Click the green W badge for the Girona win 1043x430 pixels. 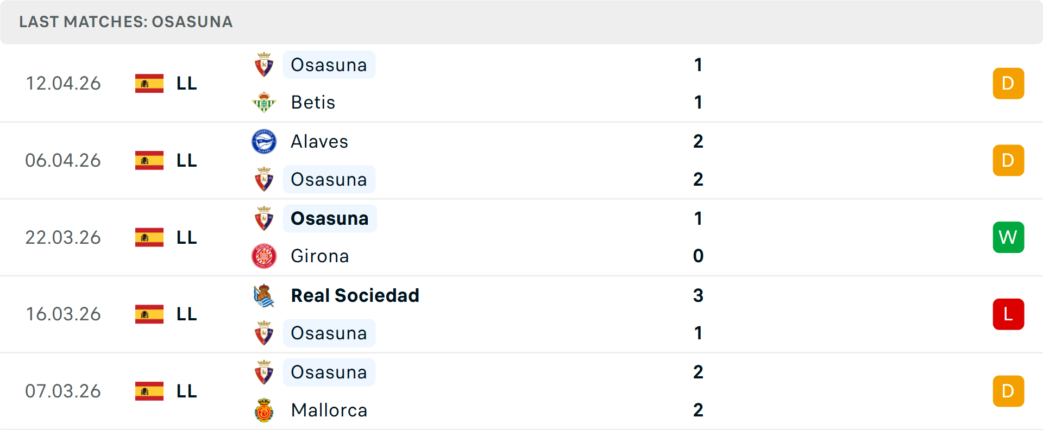tap(1008, 237)
